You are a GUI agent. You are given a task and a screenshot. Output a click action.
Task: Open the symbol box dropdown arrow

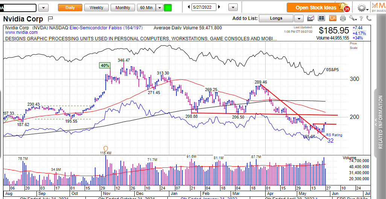coord(44,8)
